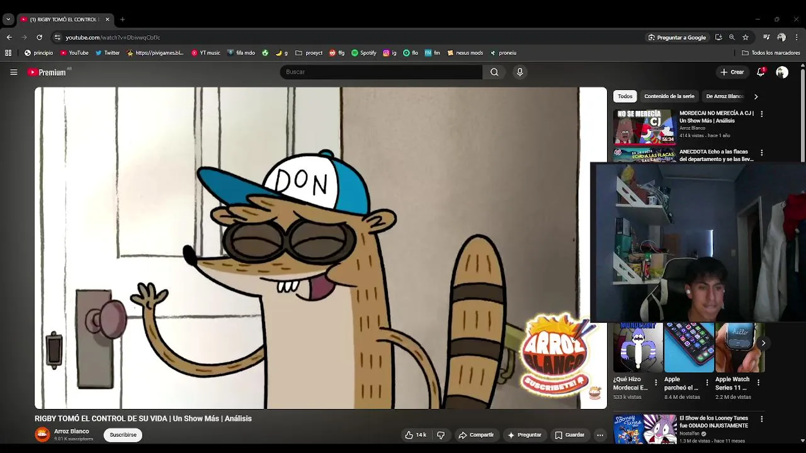Dislike the video
The width and height of the screenshot is (806, 453).
(x=441, y=435)
